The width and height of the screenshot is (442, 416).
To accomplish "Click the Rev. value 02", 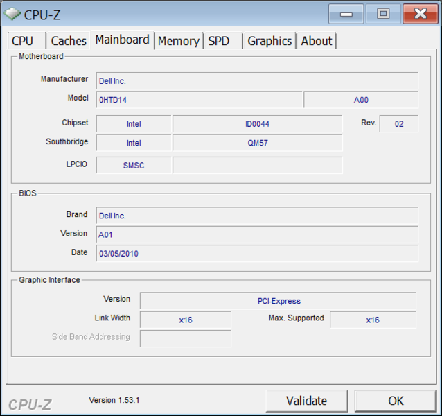I will pyautogui.click(x=399, y=124).
